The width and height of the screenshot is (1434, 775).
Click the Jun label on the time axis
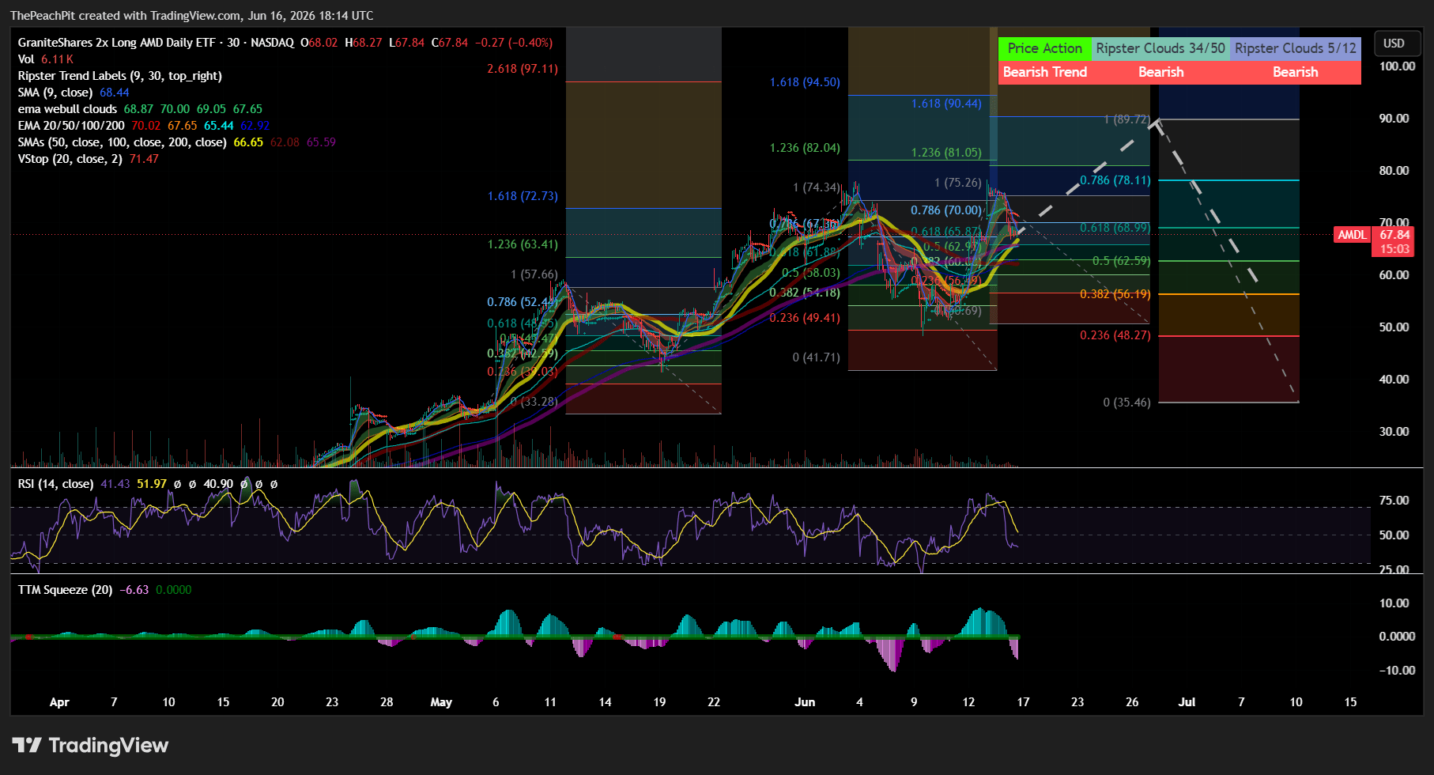click(805, 702)
